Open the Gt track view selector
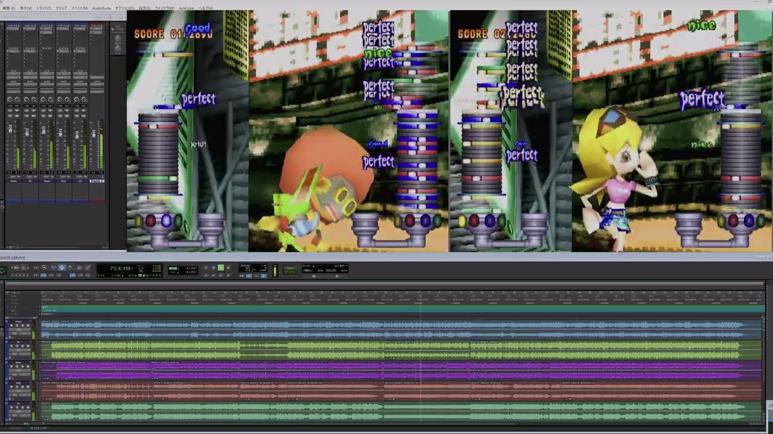 tap(20, 412)
